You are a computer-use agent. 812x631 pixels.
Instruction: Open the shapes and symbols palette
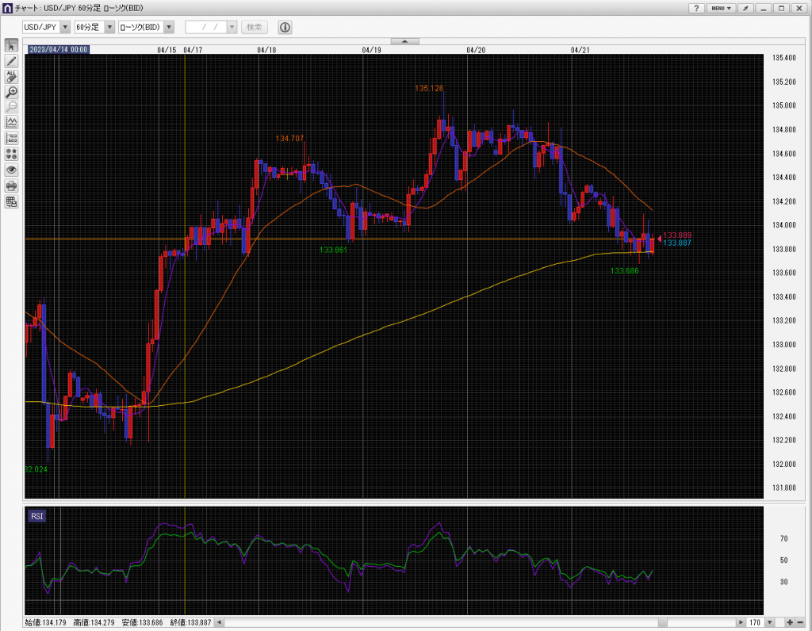(x=11, y=154)
